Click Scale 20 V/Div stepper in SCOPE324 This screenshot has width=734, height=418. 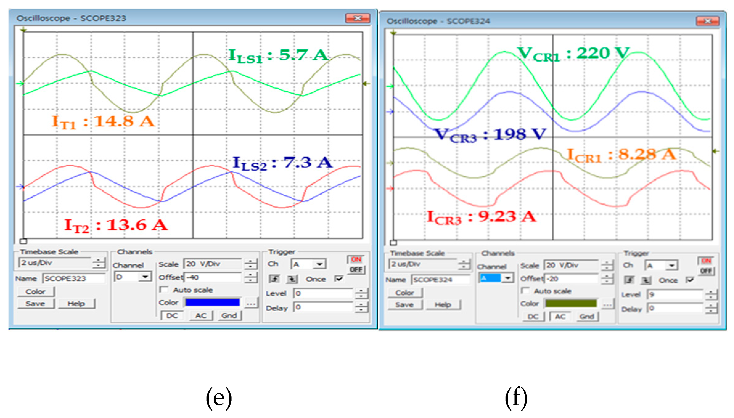pyautogui.click(x=607, y=265)
